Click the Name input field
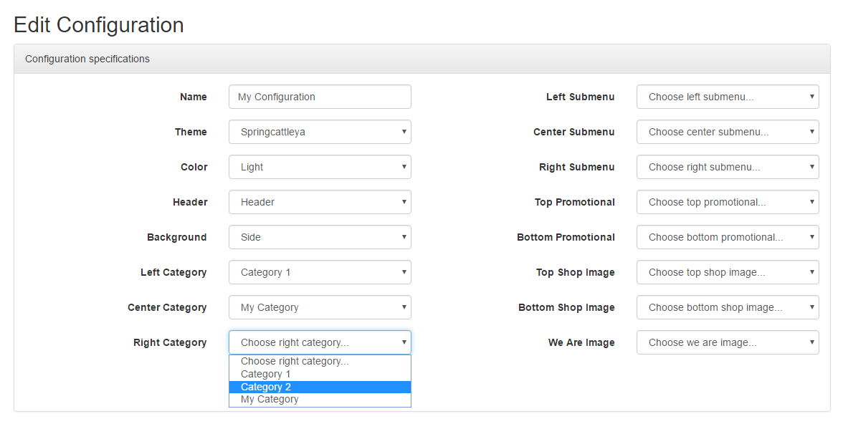The width and height of the screenshot is (843, 424). tap(320, 97)
